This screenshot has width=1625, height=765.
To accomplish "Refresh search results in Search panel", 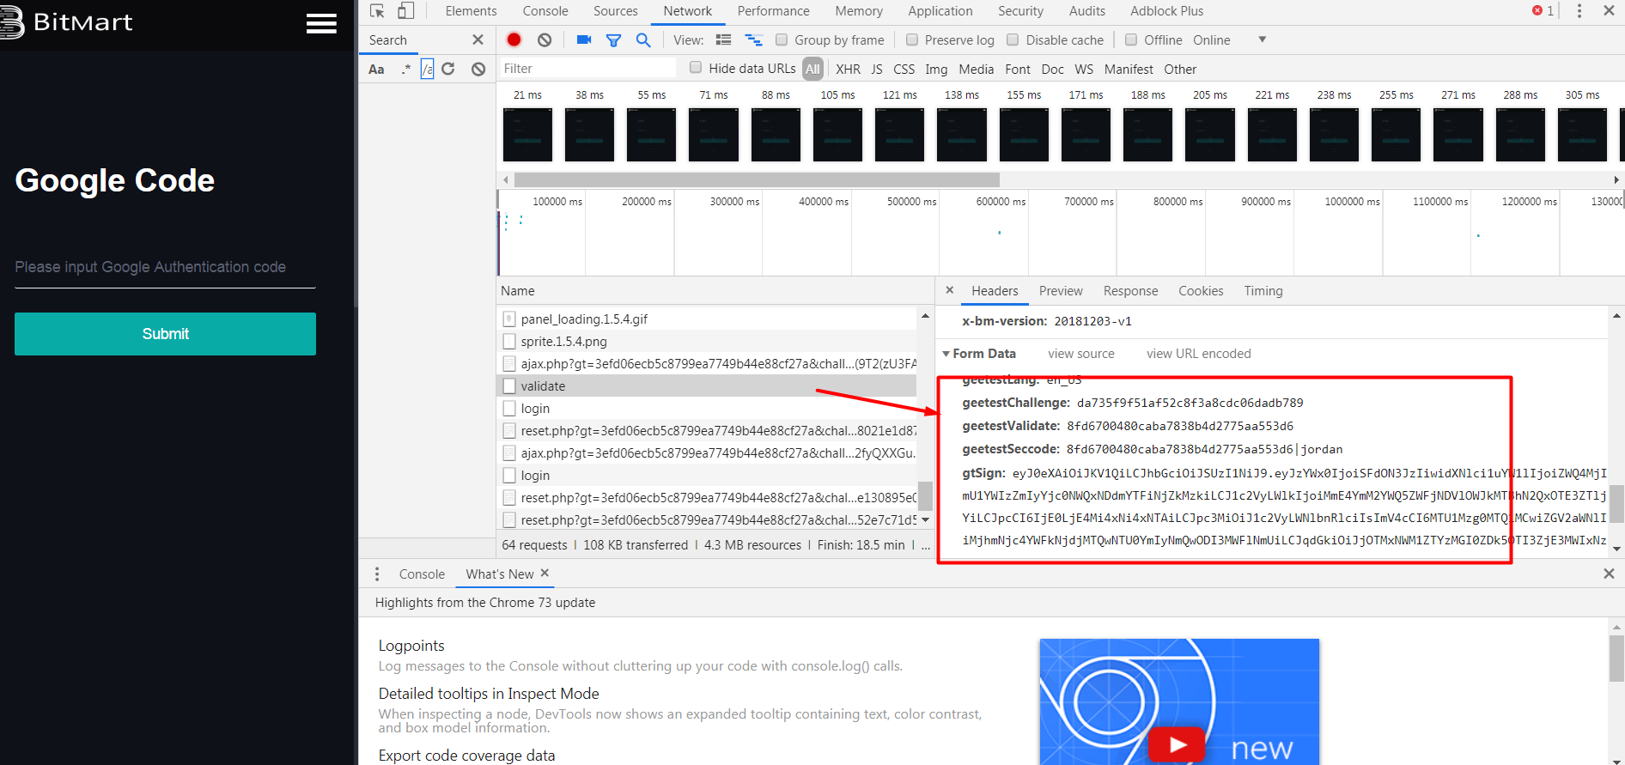I will [x=448, y=69].
